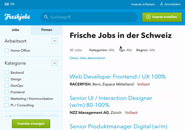Click the plus icon on Inserat erstellen

click(x=148, y=17)
